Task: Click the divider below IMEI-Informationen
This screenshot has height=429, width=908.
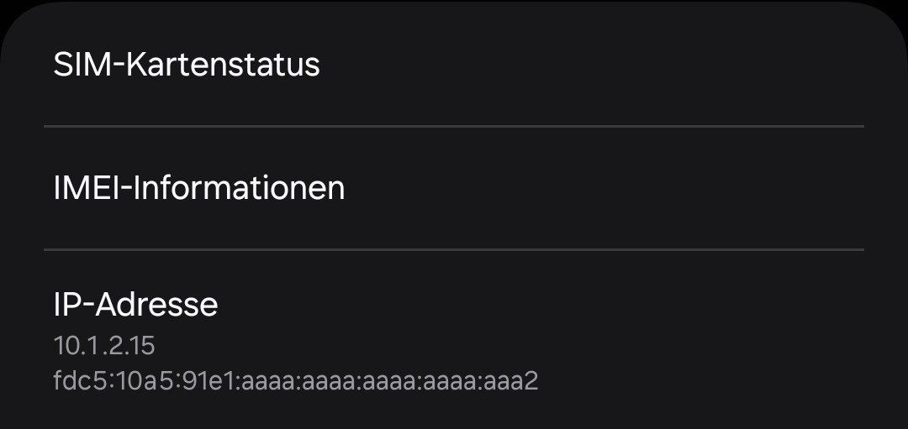Action: 454,249
